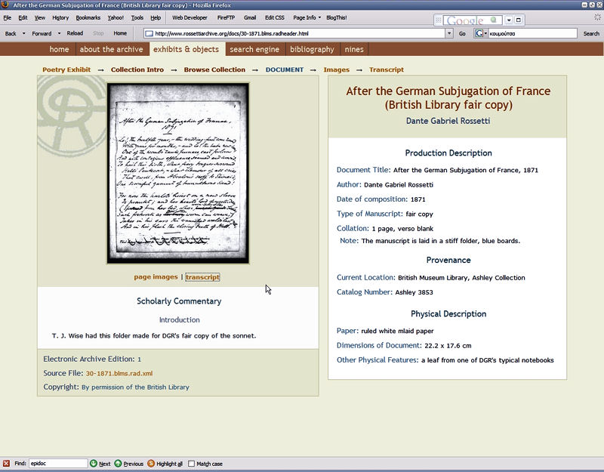The width and height of the screenshot is (604, 472).
Task: Open the Bookmarks menu
Action: tap(87, 17)
